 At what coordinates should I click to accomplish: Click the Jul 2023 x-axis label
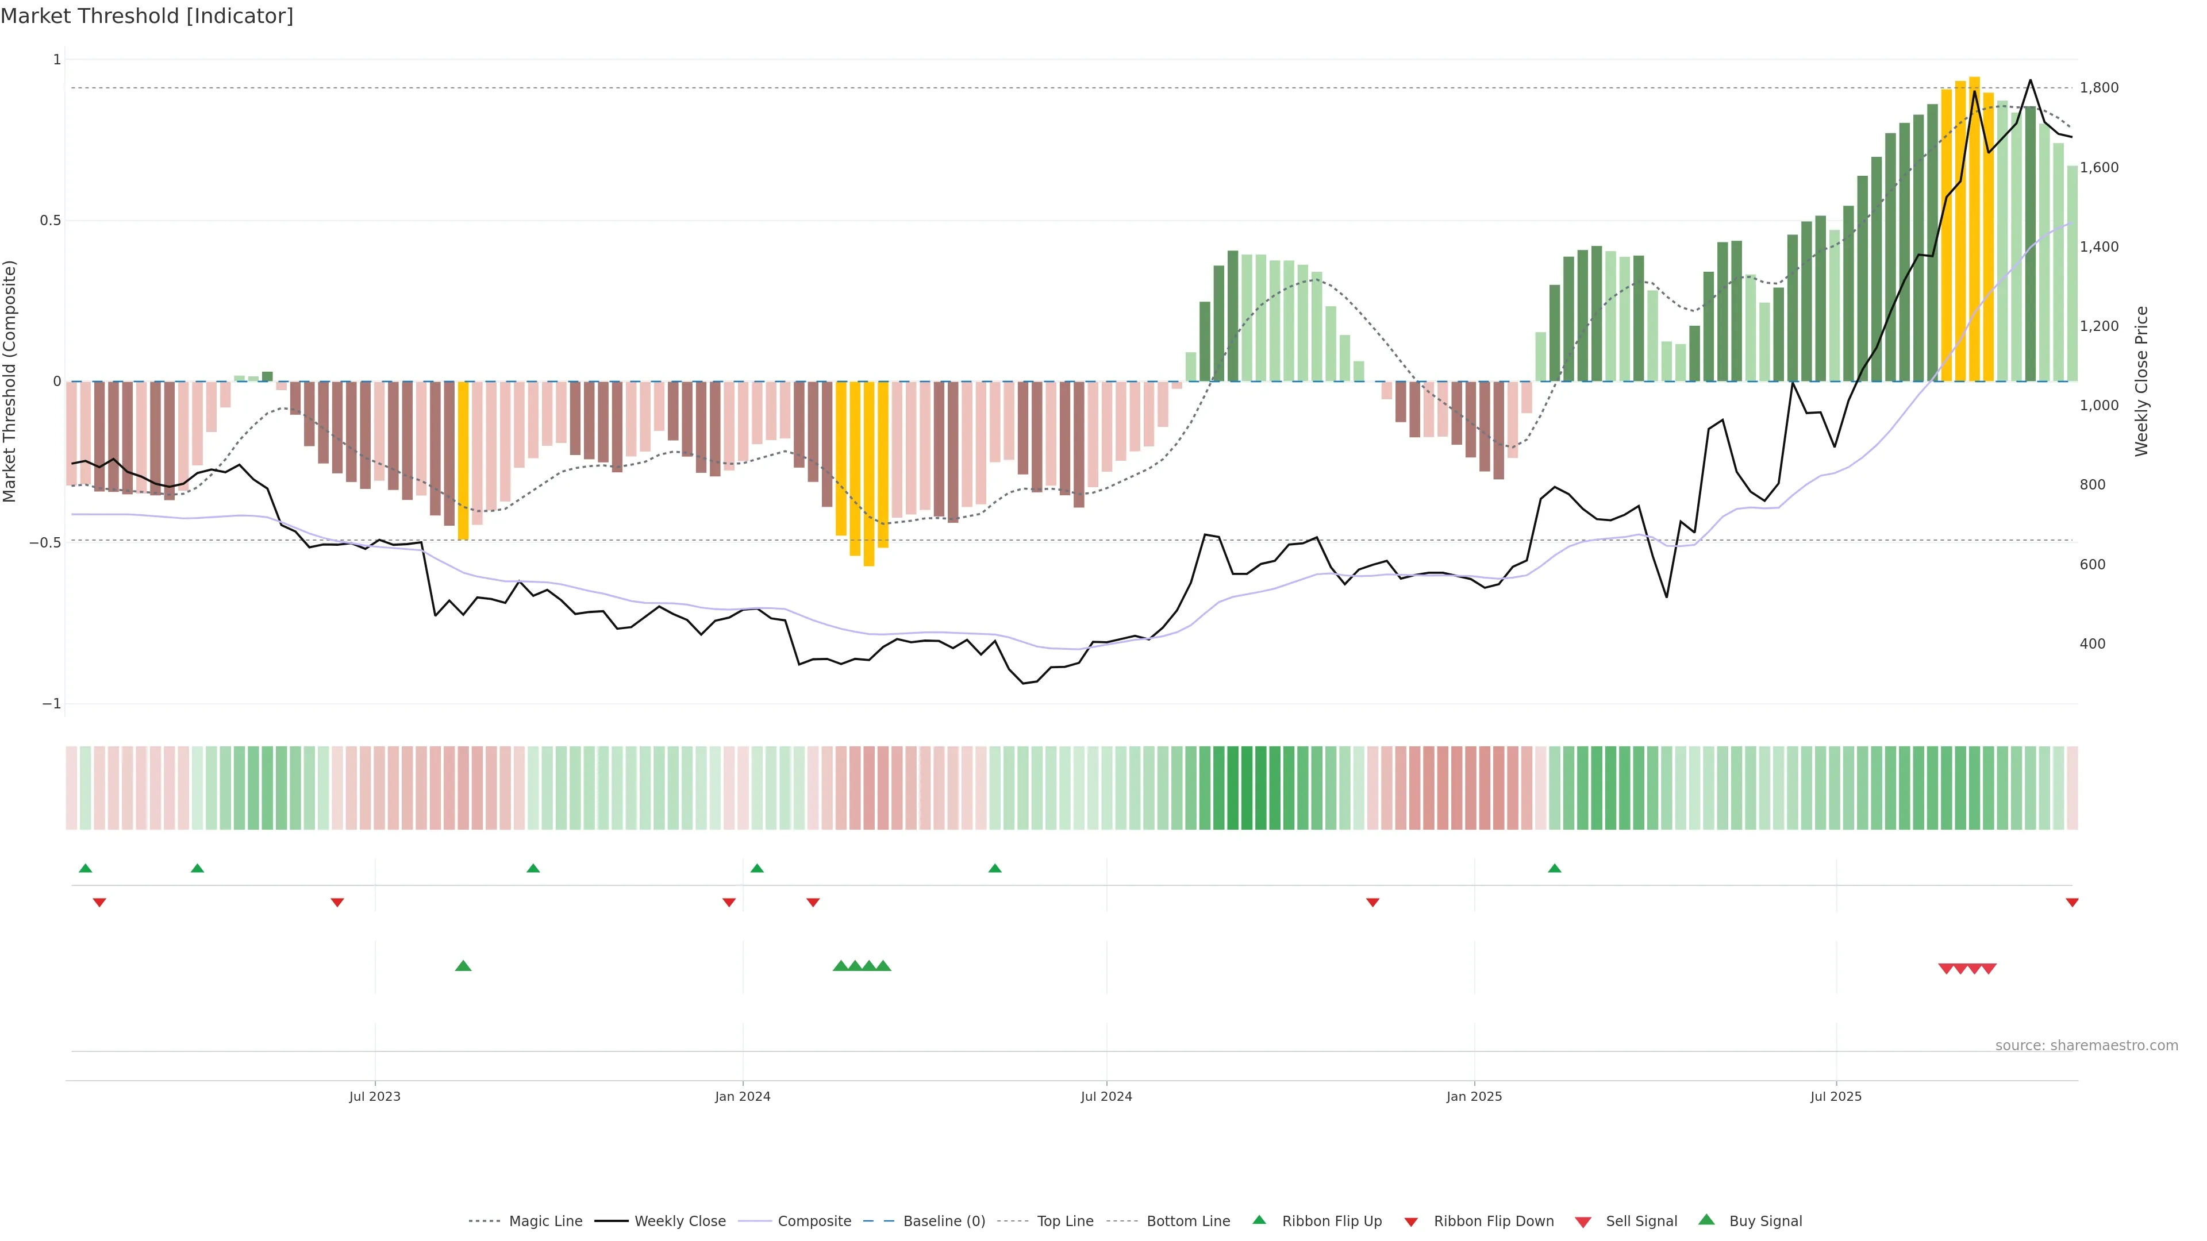(374, 1096)
